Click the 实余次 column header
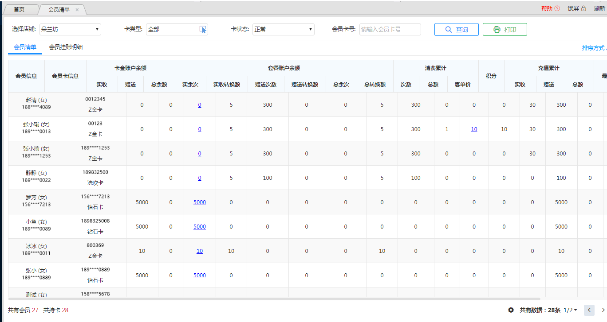This screenshot has width=607, height=322. click(x=190, y=84)
